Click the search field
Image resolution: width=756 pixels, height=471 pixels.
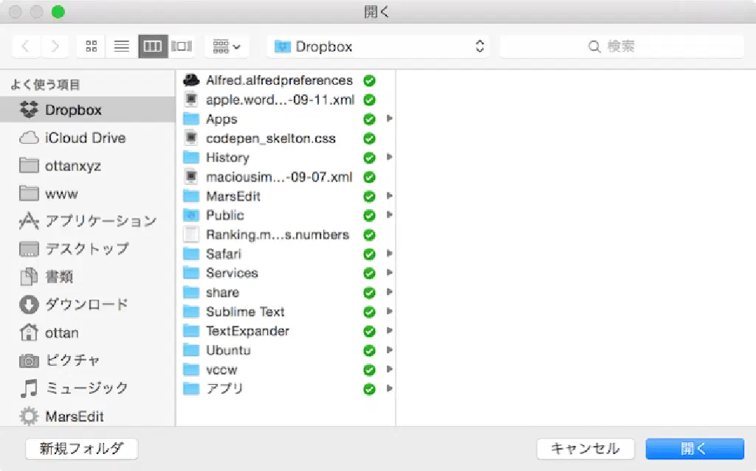(622, 46)
